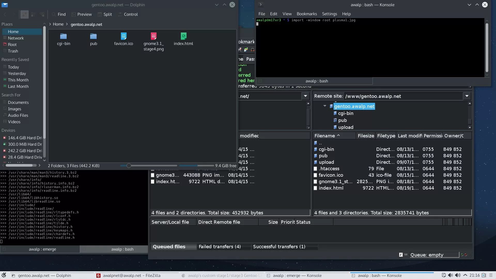Expand the hidden system tray icons arrow
This screenshot has height=279, width=496.
pyautogui.click(x=465, y=275)
